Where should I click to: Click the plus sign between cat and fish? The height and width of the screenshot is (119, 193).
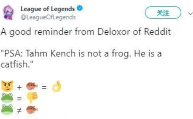pyautogui.click(x=20, y=87)
